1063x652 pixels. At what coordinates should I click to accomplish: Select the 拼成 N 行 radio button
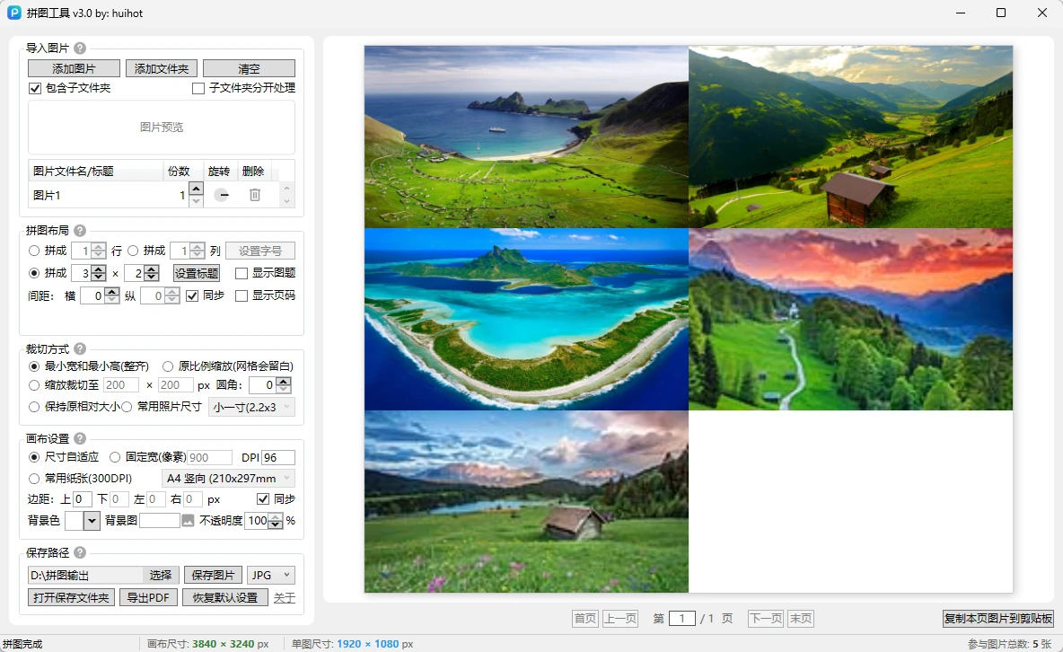34,251
